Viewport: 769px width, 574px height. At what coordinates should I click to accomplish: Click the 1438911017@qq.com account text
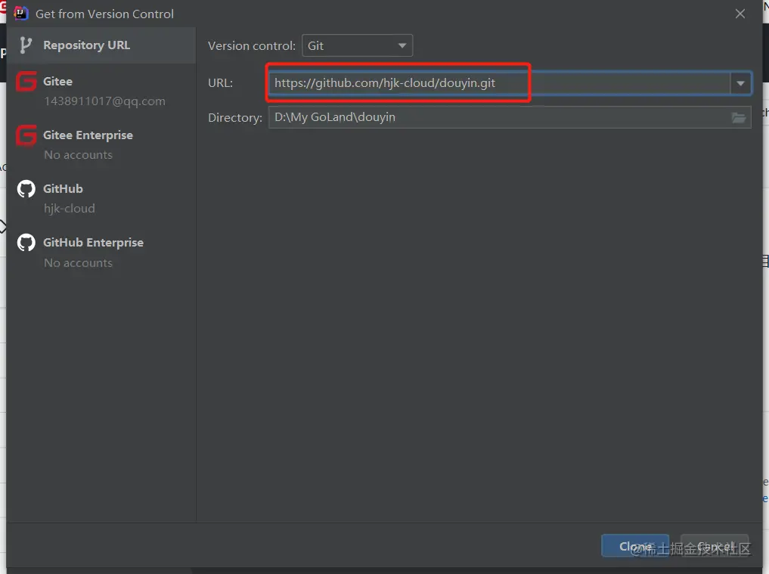(104, 101)
